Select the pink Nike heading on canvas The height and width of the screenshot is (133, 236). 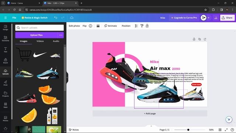[x=154, y=62]
